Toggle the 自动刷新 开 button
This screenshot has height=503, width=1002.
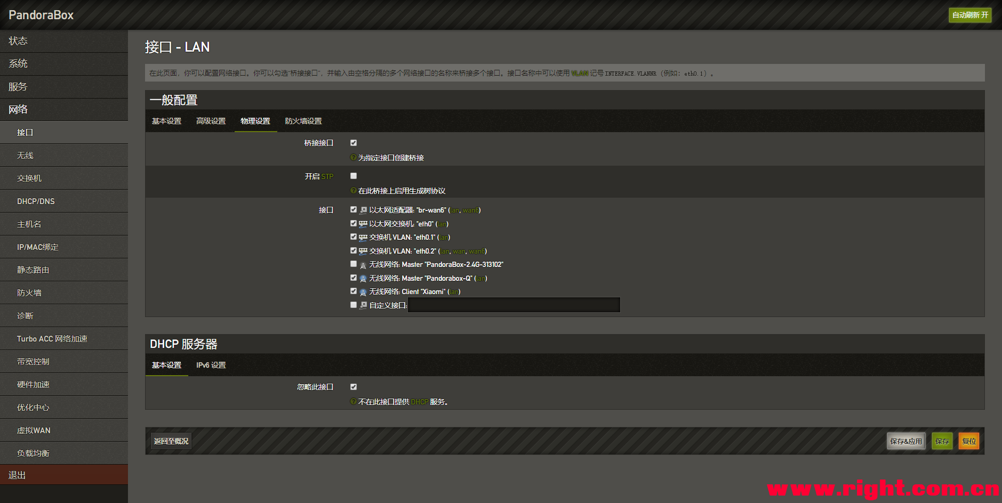pos(970,15)
